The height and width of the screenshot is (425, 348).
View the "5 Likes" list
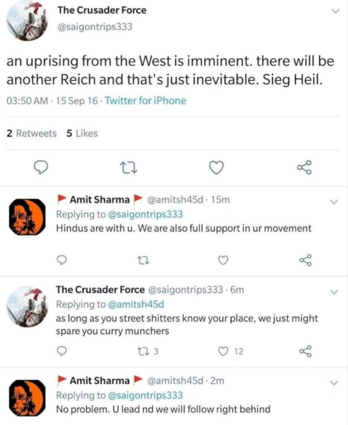(82, 133)
